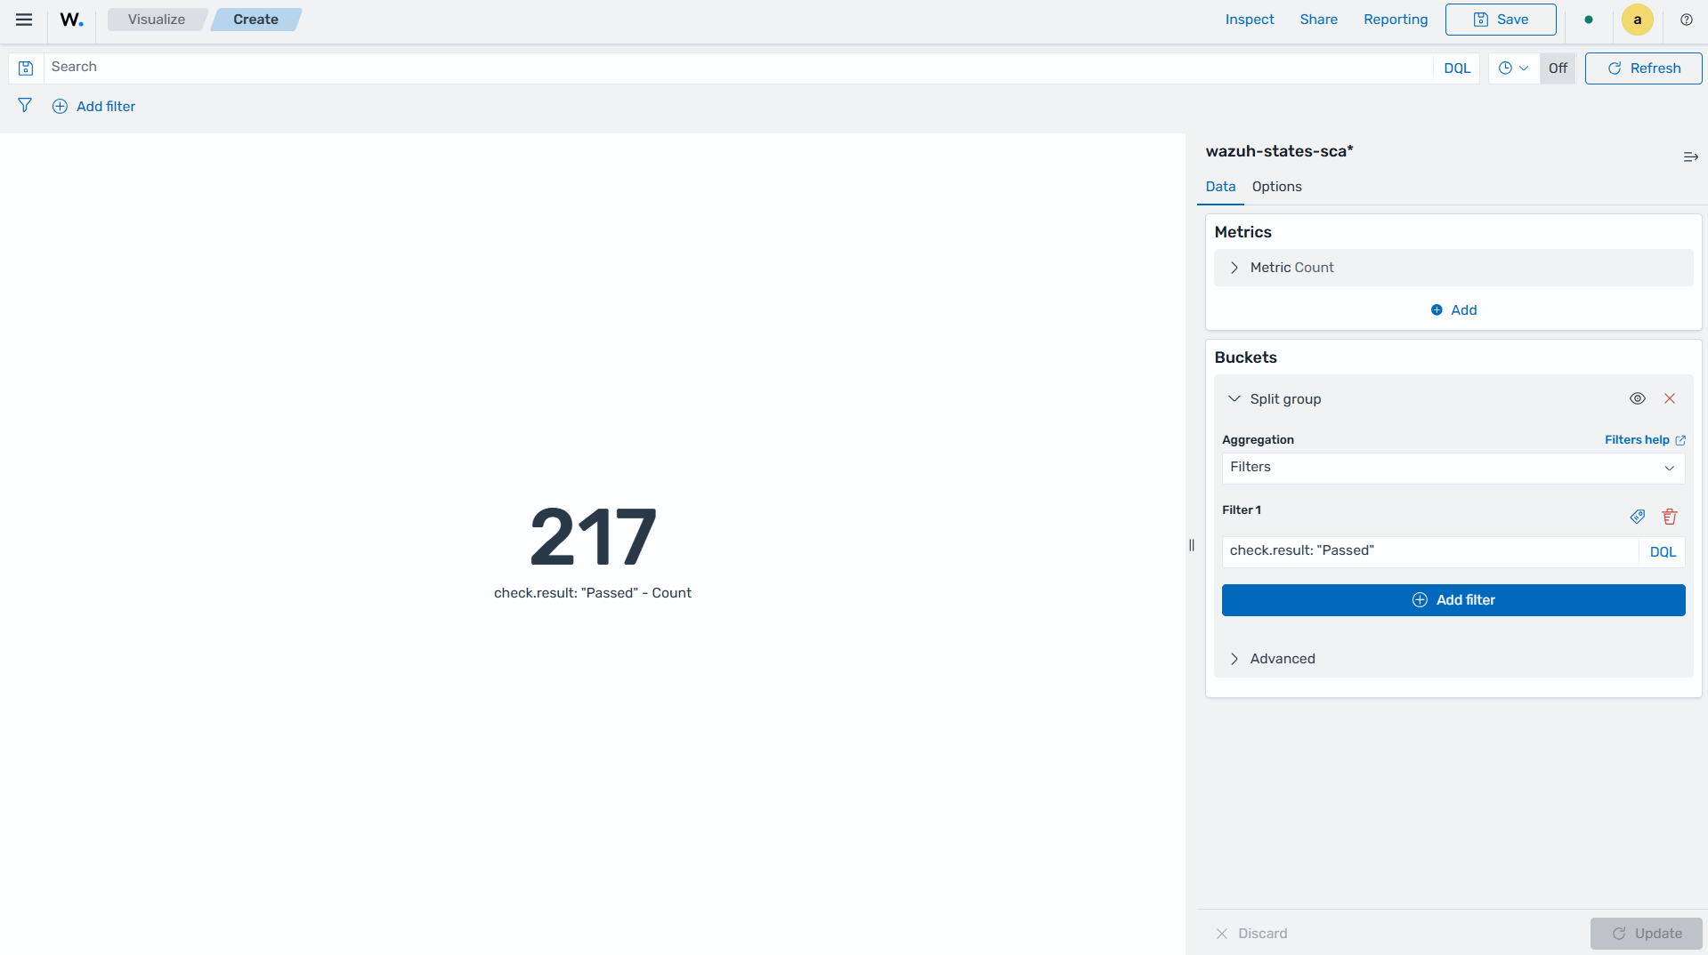Edit Filter 1 label tag icon
The image size is (1708, 955).
[x=1637, y=517]
